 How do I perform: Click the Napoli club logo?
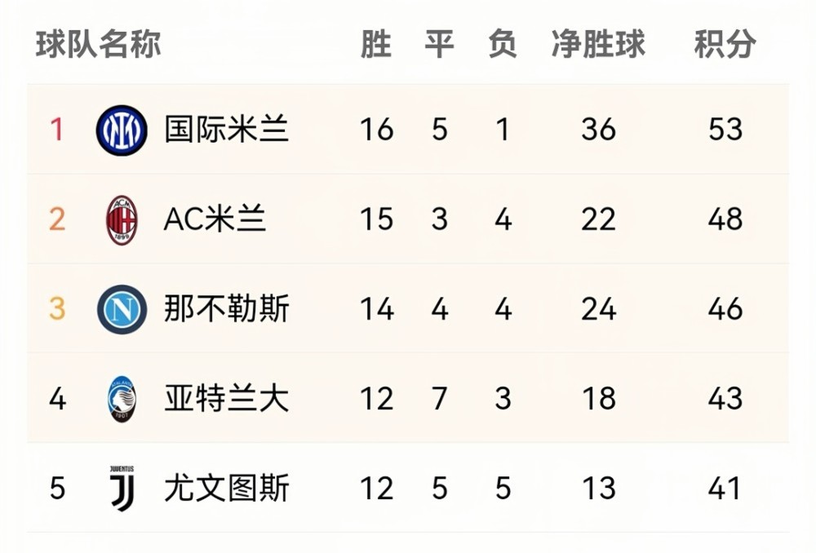122,309
